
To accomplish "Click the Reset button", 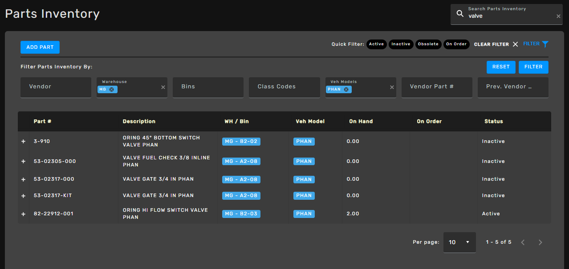I will 501,67.
